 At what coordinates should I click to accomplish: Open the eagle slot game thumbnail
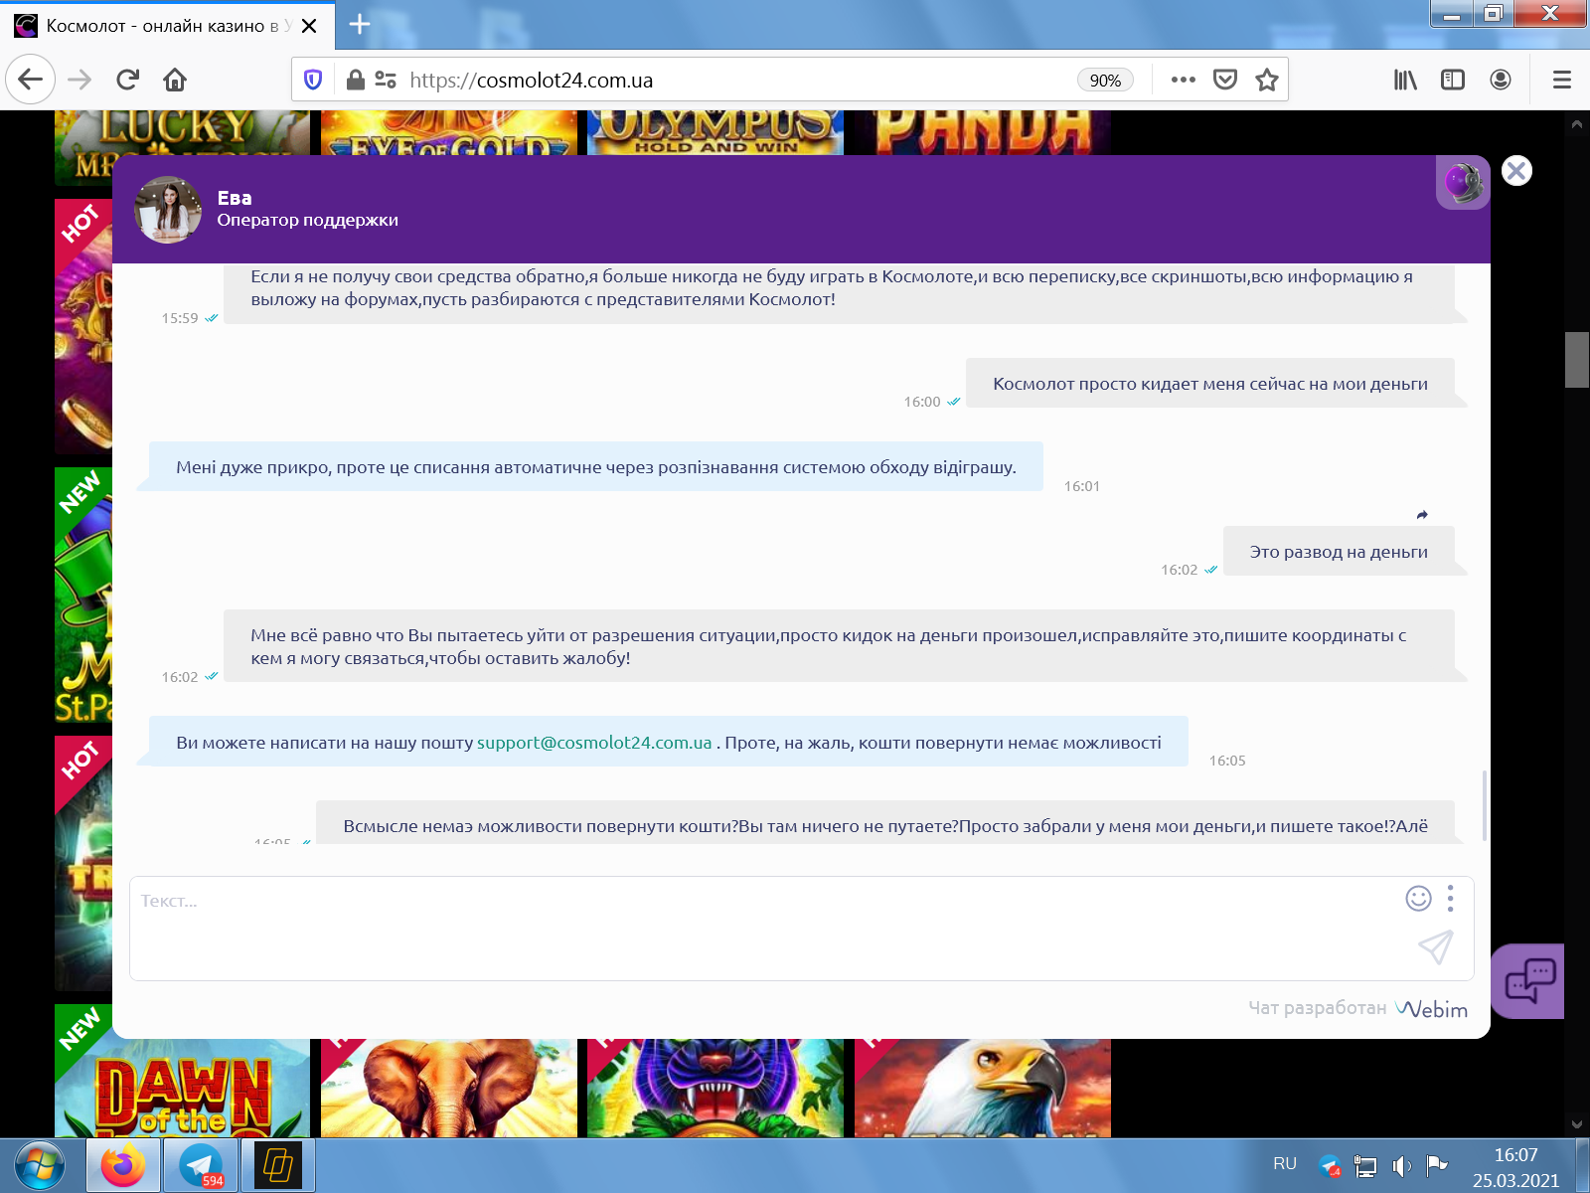[983, 1089]
